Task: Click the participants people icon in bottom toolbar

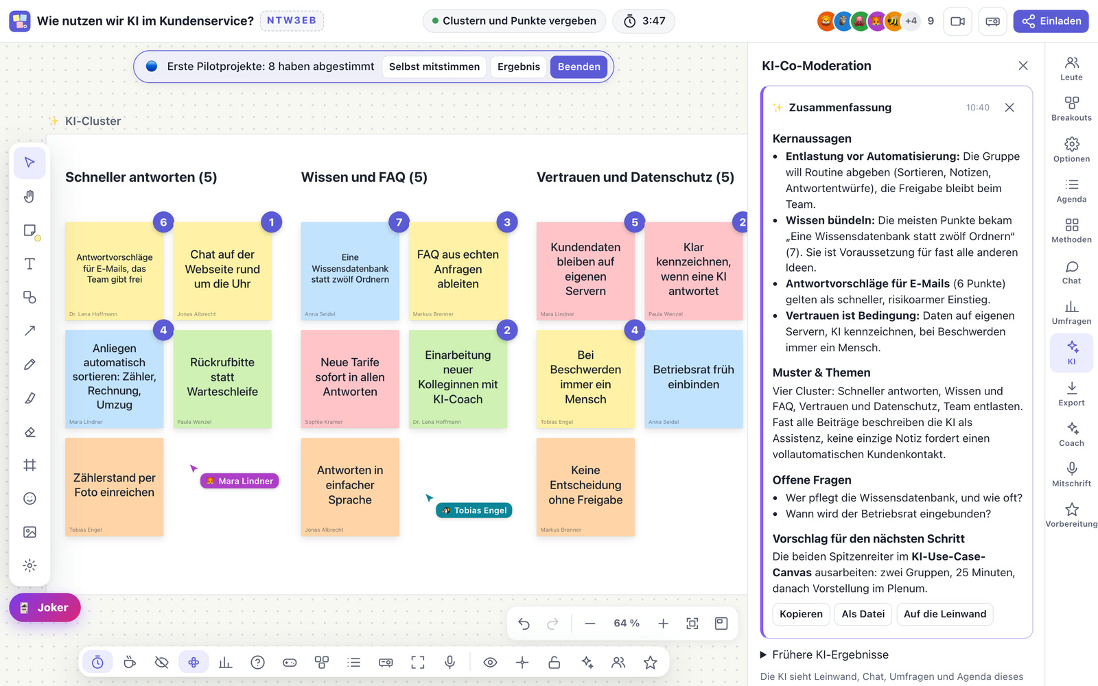Action: pos(618,663)
